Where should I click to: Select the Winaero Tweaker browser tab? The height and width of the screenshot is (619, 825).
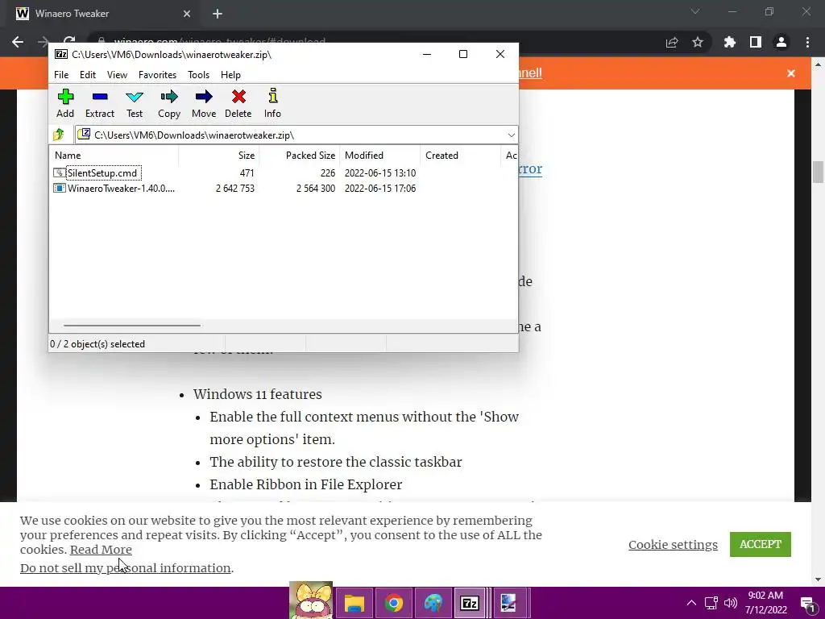coord(102,14)
